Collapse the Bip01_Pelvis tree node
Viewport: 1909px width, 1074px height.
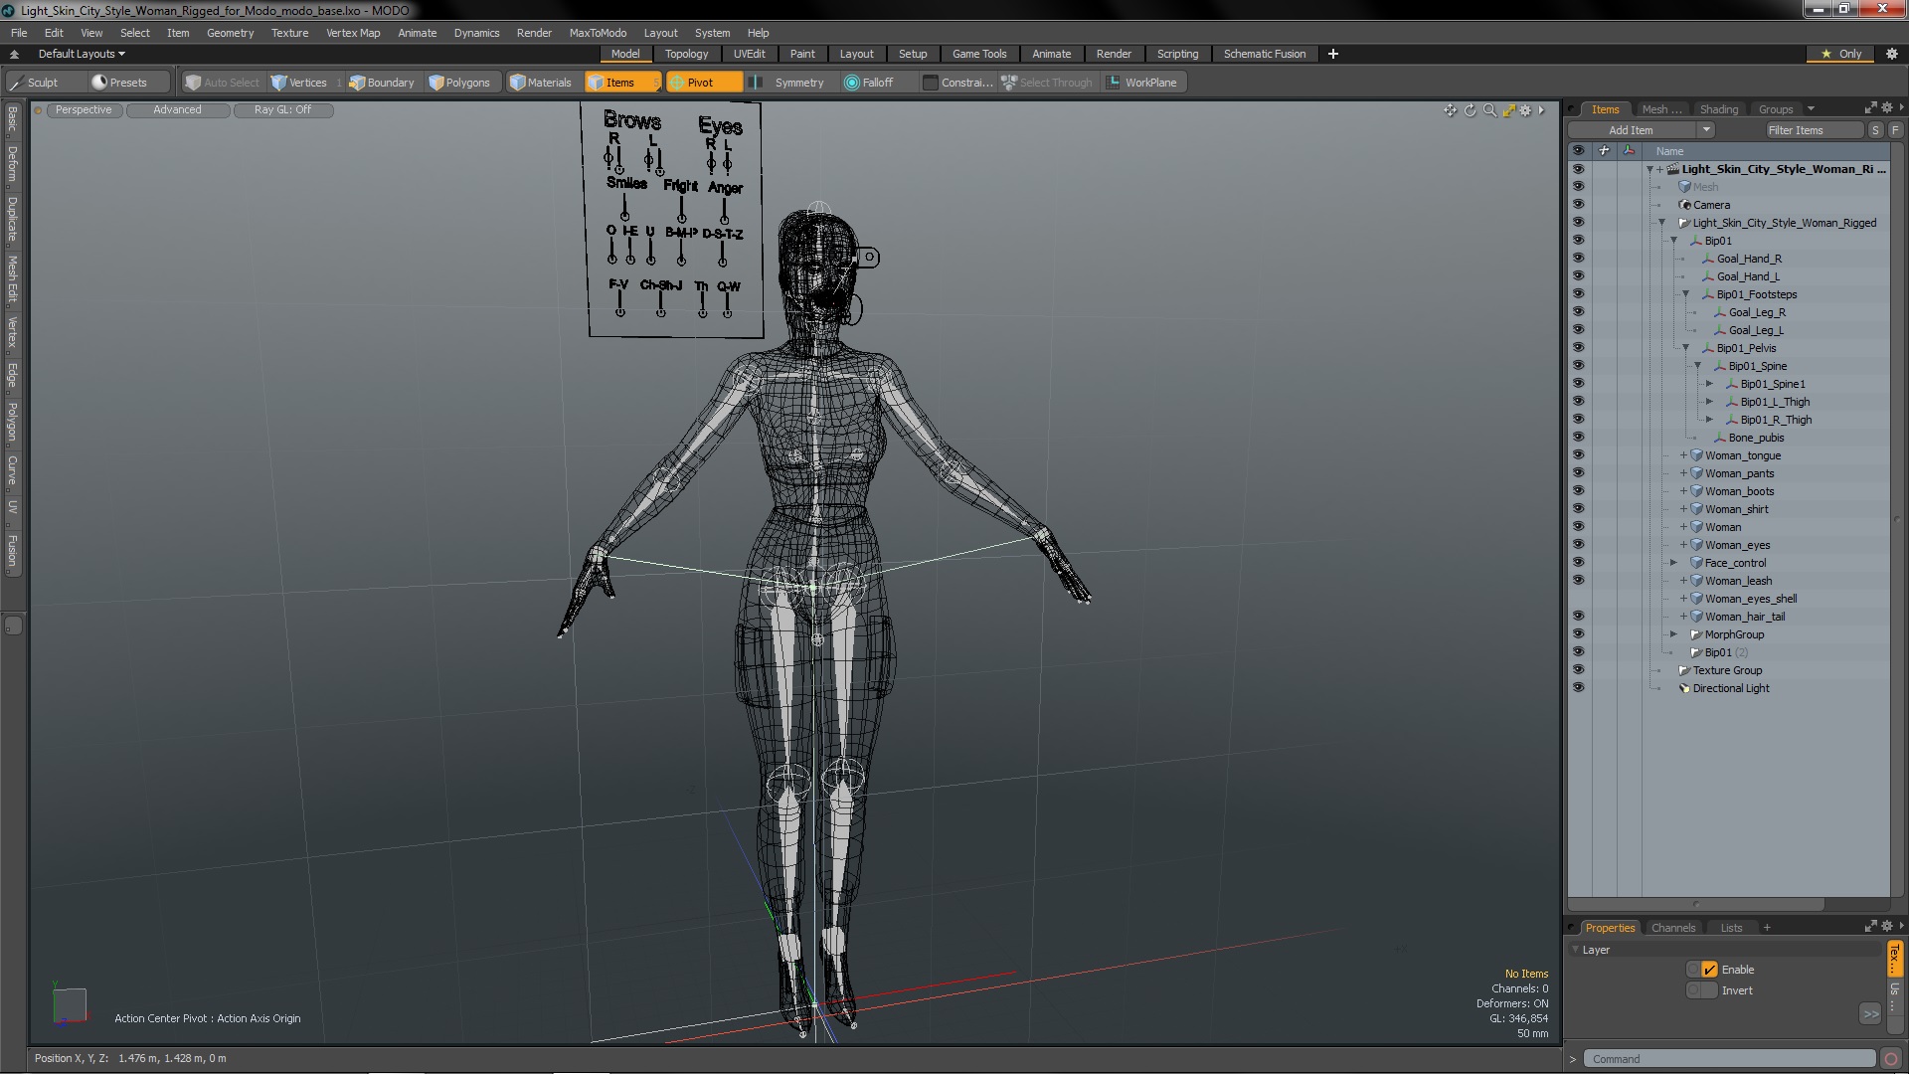[1685, 348]
